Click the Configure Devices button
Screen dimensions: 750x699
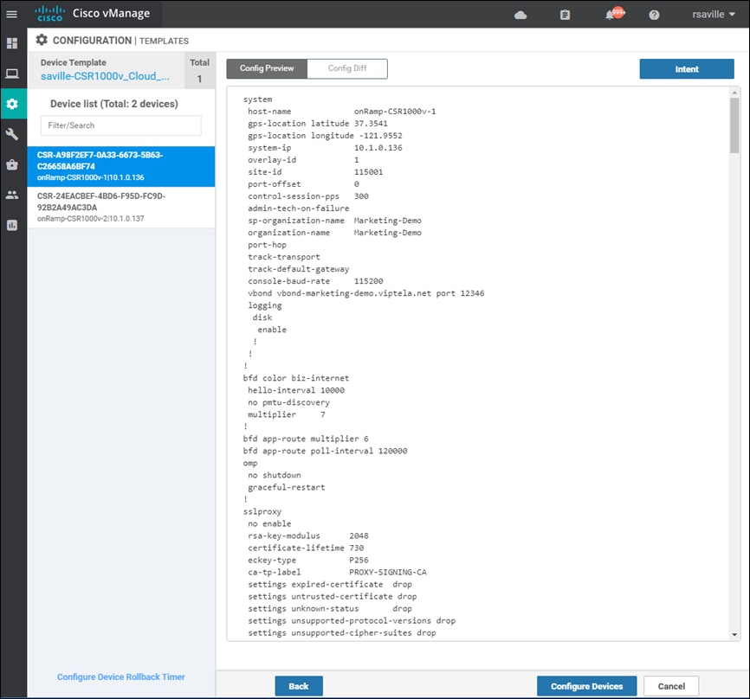tap(586, 686)
